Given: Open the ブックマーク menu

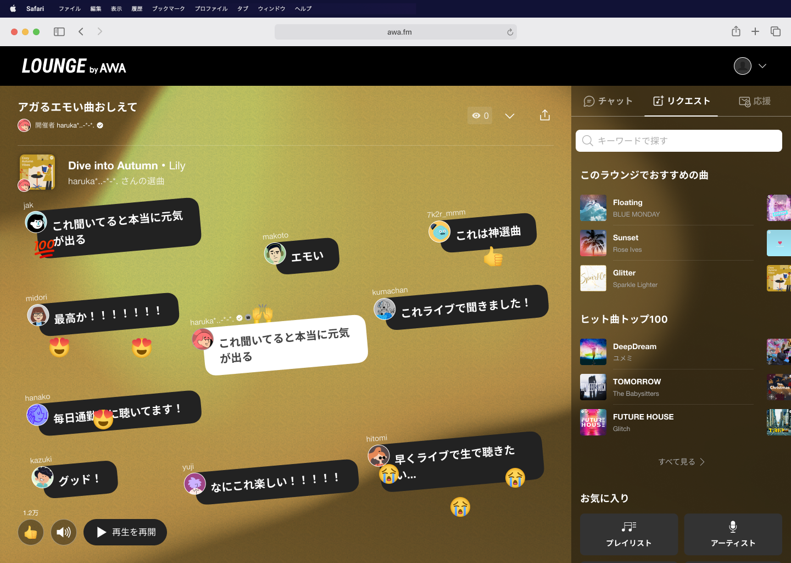Looking at the screenshot, I should tap(169, 9).
